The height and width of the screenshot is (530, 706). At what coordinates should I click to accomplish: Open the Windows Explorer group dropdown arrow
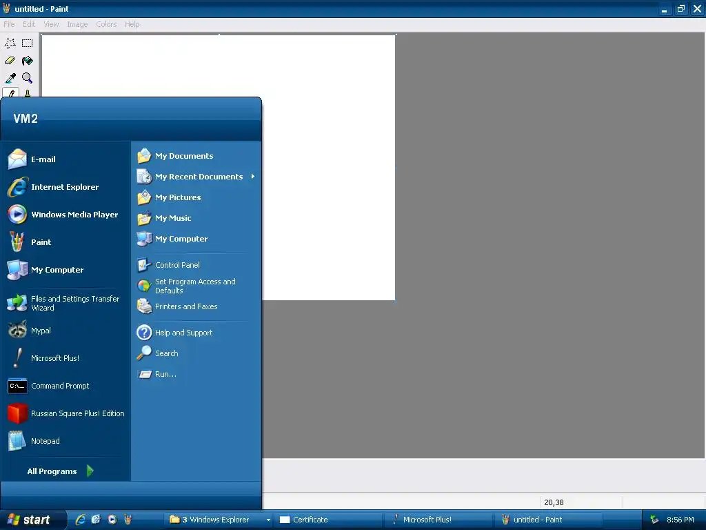(268, 520)
